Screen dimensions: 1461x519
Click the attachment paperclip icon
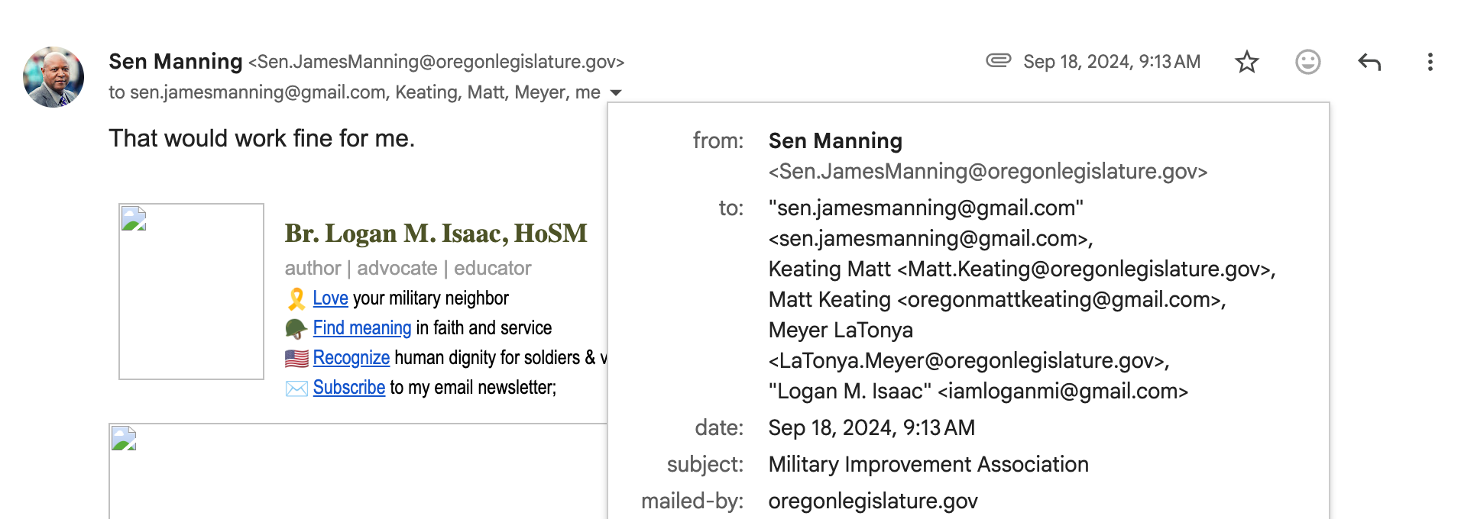coord(998,60)
